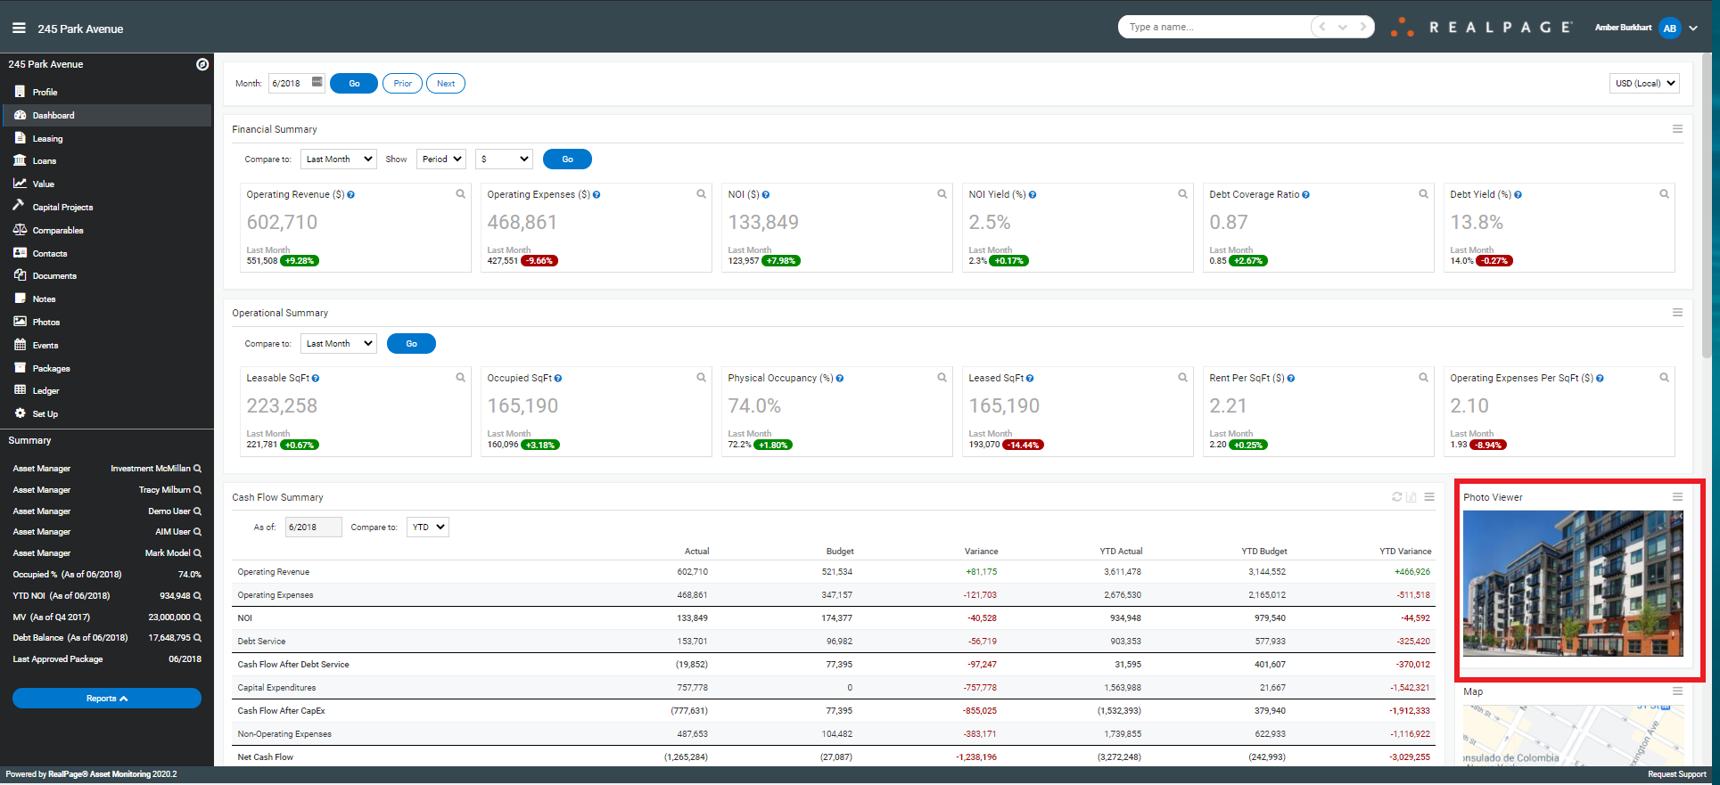The image size is (1720, 785).
Task: Open Financial Summary panel options menu
Action: (1677, 129)
